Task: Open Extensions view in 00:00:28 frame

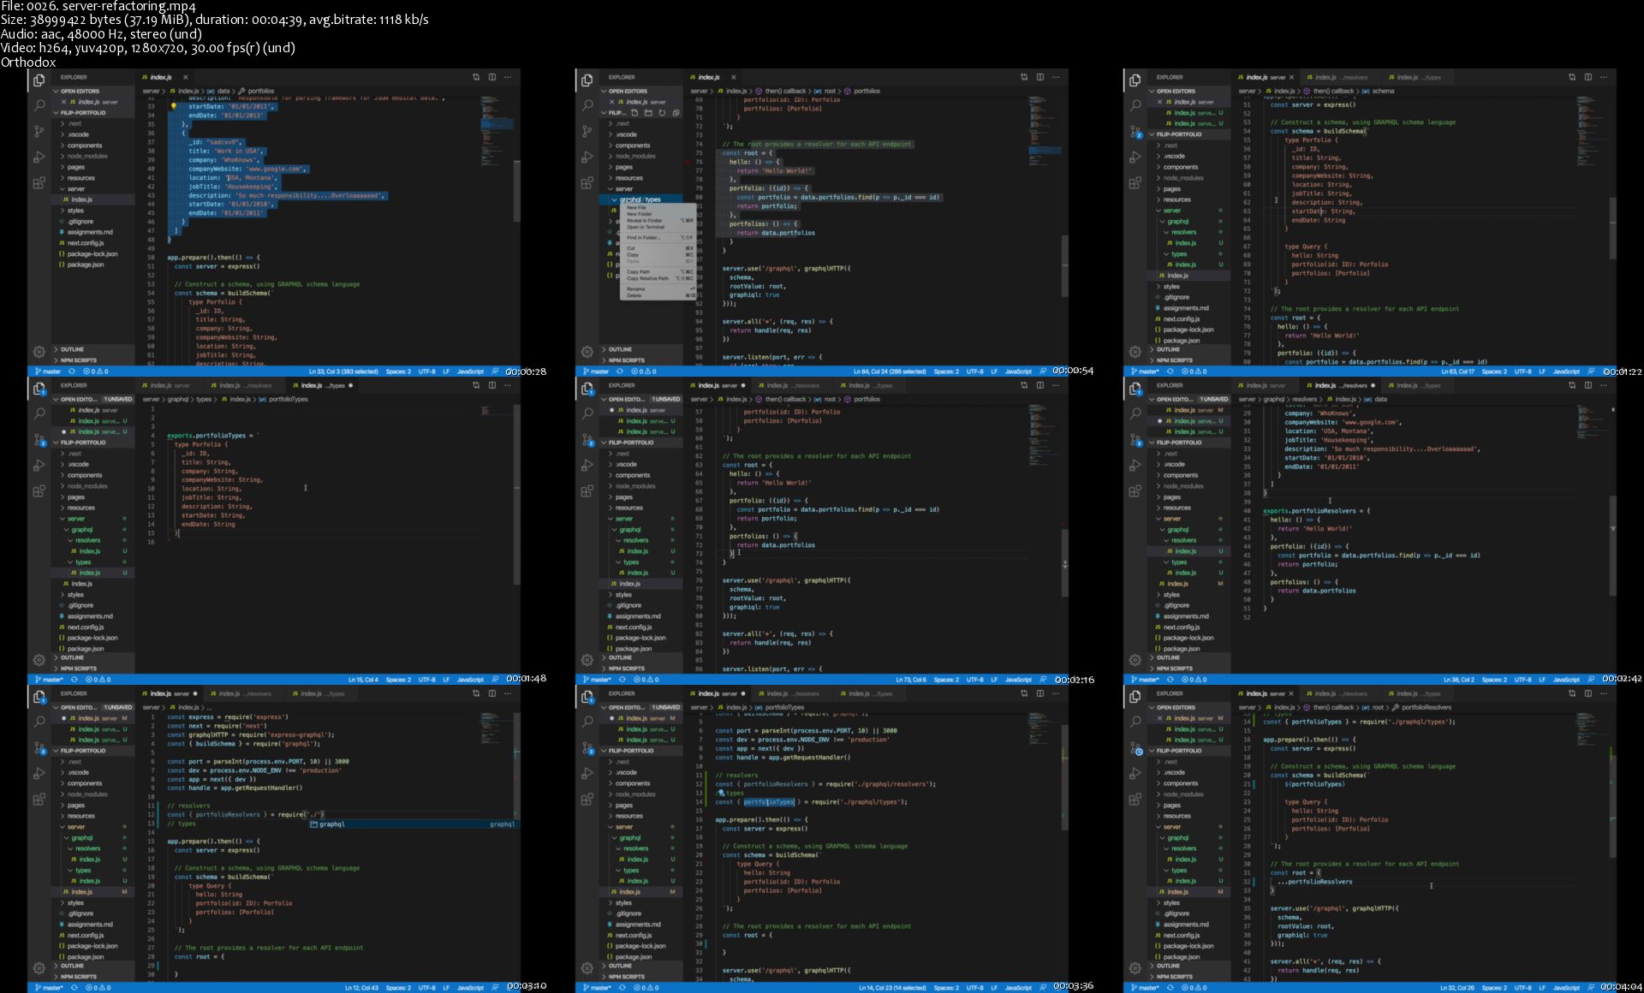Action: click(x=39, y=182)
